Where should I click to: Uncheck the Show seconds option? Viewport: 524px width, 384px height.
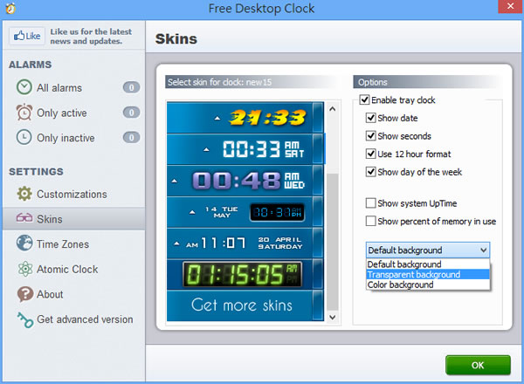pyautogui.click(x=371, y=136)
